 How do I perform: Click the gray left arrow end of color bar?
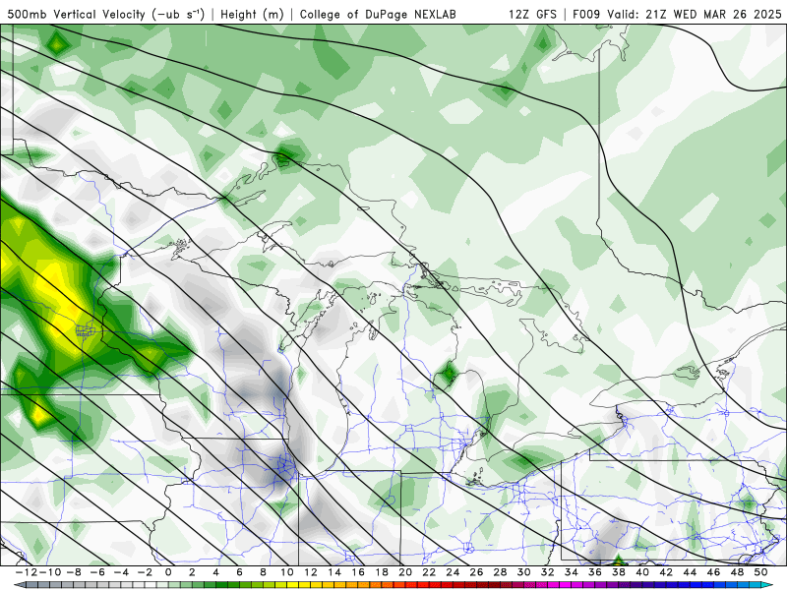[19, 585]
